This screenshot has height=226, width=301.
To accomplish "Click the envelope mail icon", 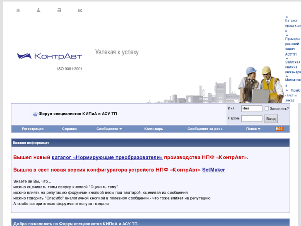I will coord(80,10).
